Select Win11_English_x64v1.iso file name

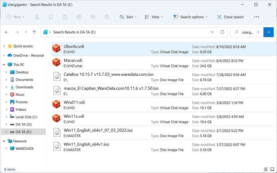tap(86, 144)
